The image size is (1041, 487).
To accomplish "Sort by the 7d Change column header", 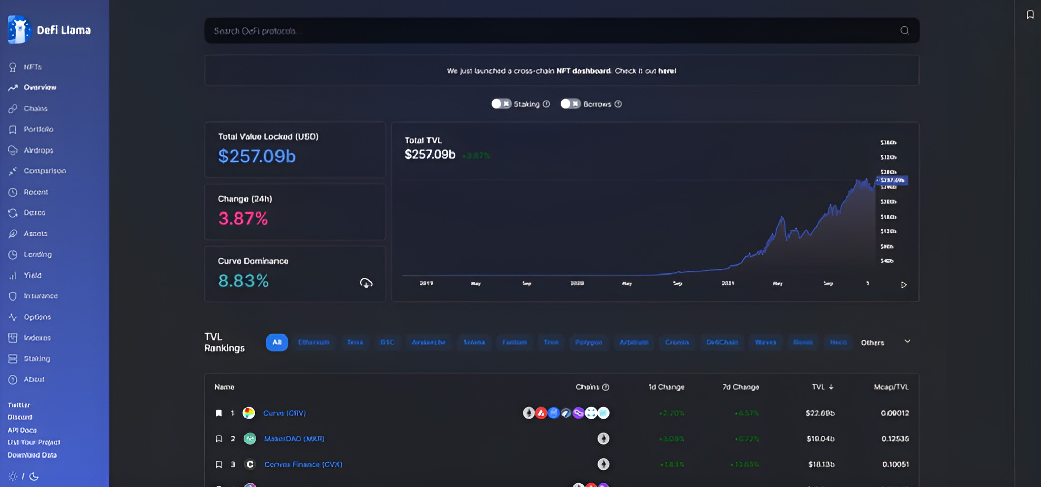I will 741,387.
